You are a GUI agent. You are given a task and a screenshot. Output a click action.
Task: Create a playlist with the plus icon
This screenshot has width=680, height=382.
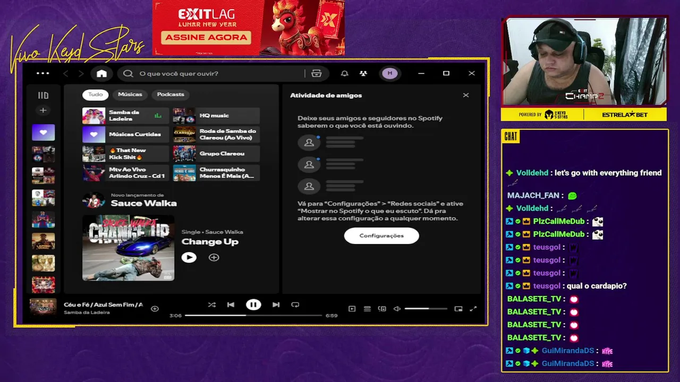(43, 110)
